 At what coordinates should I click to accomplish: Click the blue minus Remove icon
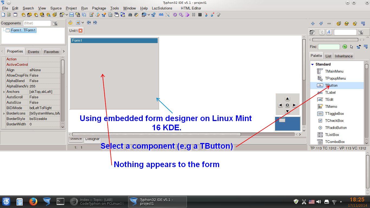[x=329, y=24]
